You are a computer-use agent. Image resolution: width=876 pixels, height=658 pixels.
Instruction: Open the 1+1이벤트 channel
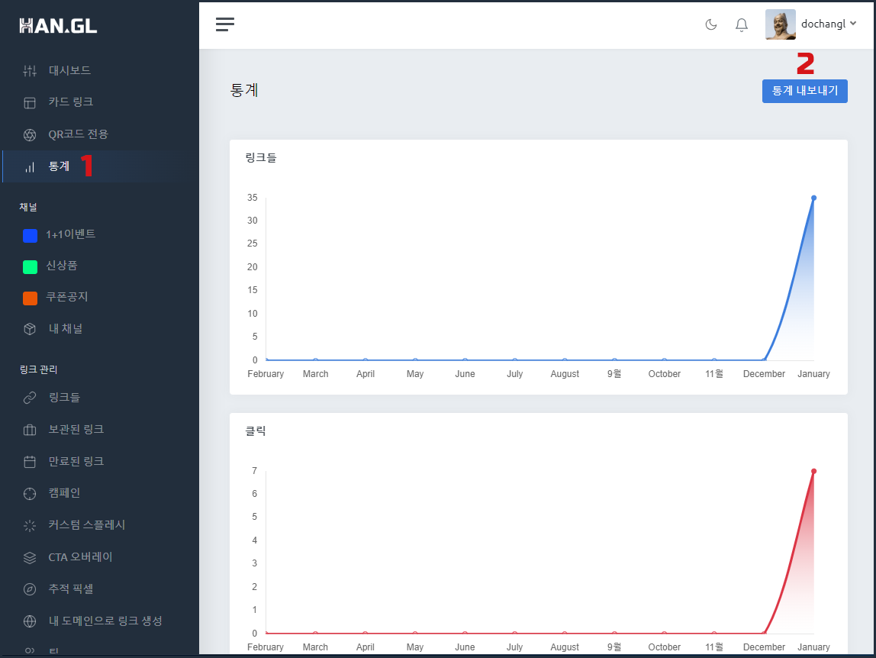70,234
